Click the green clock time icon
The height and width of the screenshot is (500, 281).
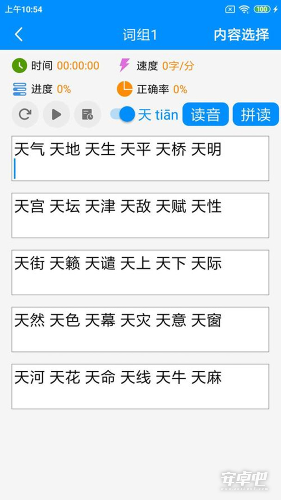(20, 66)
